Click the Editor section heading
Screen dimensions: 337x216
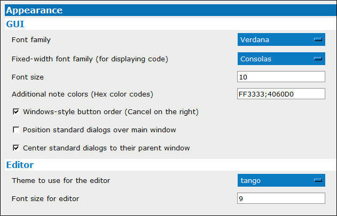pos(20,165)
